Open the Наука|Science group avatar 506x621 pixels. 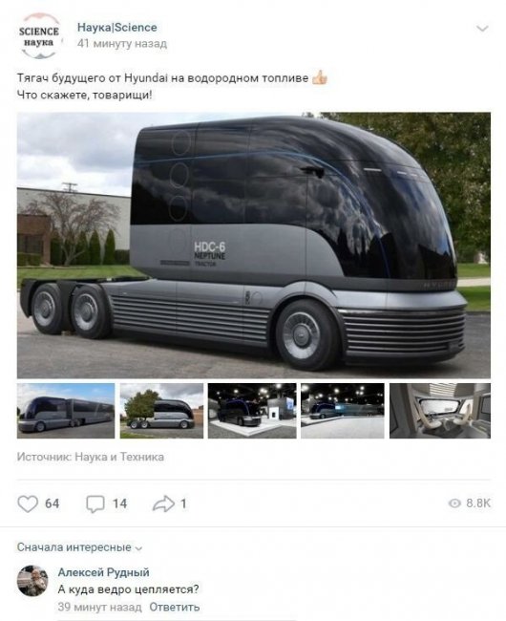click(x=39, y=36)
